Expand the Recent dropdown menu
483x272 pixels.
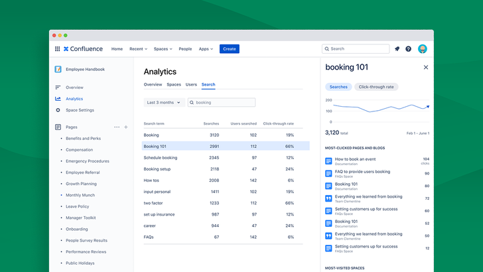tap(138, 49)
